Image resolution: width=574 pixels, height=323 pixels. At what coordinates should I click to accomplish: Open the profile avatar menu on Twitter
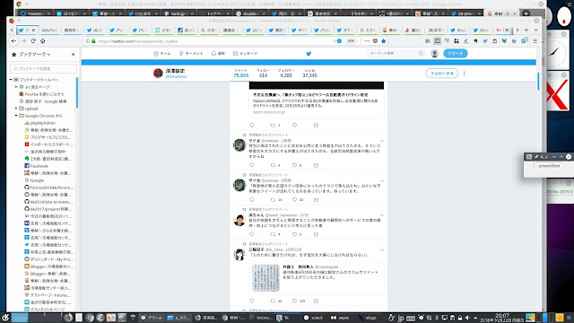click(434, 54)
